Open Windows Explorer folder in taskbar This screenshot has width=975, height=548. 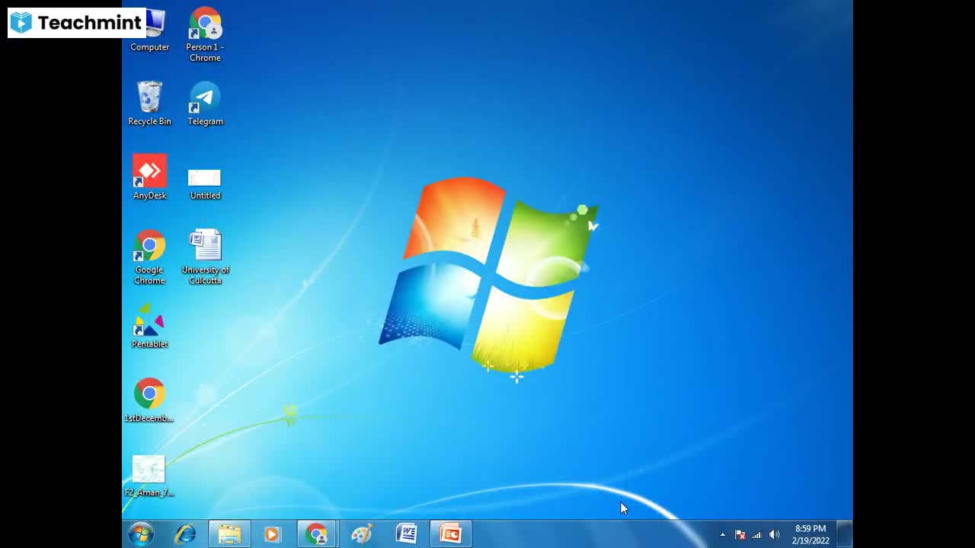[229, 534]
